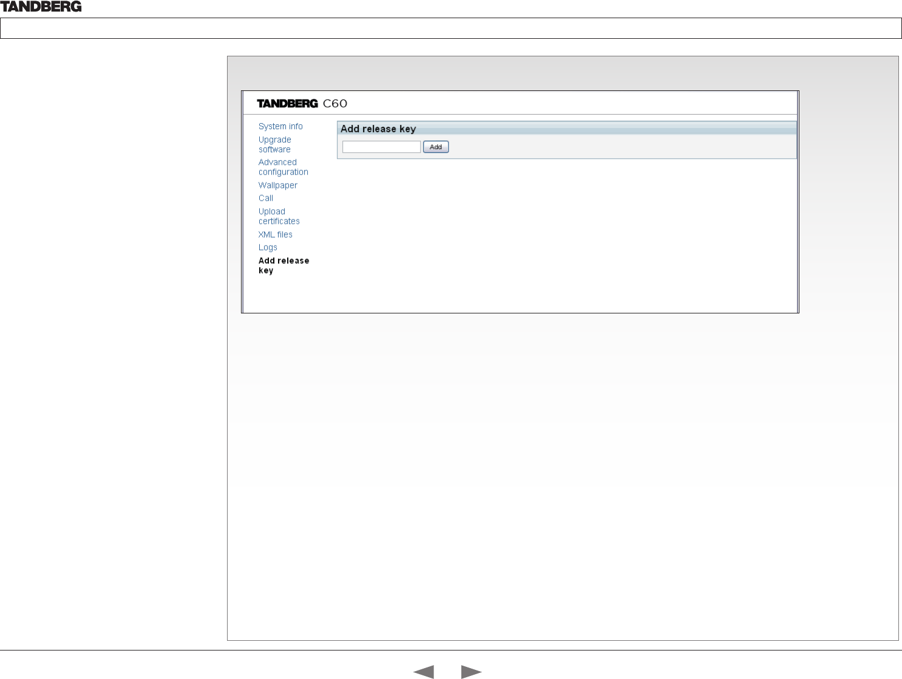Click the release key input field

tap(381, 147)
